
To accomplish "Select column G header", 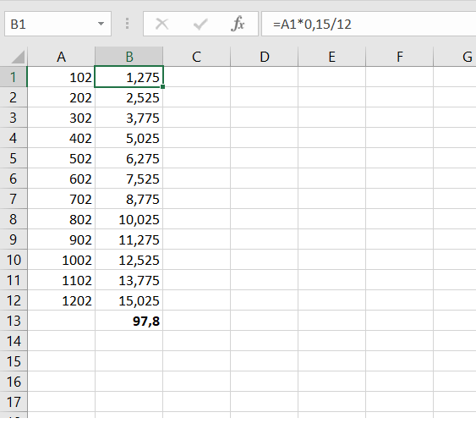I will 455,57.
